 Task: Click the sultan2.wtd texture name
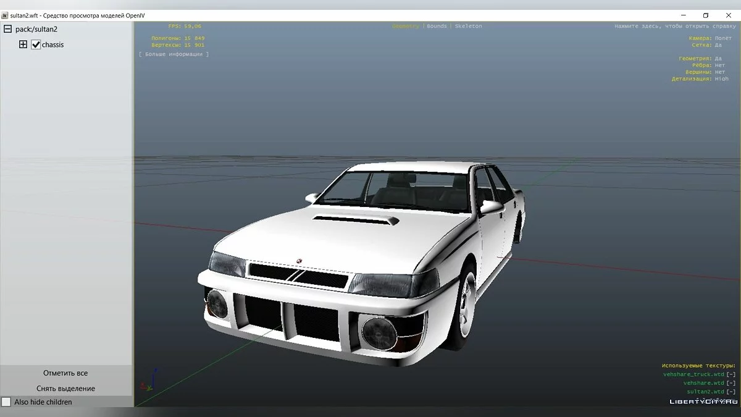pos(706,392)
